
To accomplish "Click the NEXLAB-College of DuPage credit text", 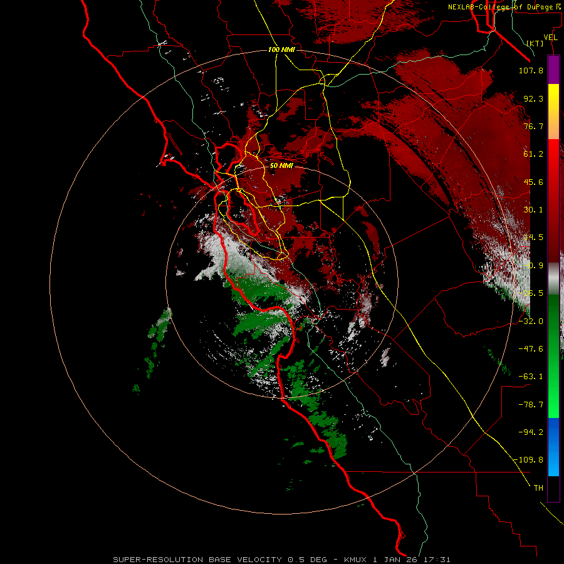I will pyautogui.click(x=505, y=7).
